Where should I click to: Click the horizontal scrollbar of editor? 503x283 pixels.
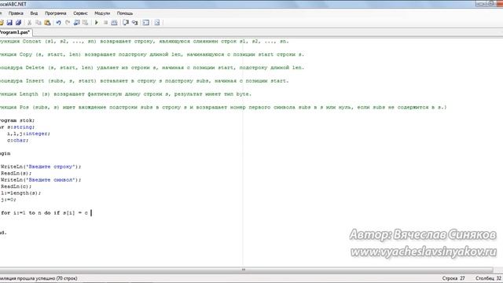pyautogui.click(x=246, y=270)
